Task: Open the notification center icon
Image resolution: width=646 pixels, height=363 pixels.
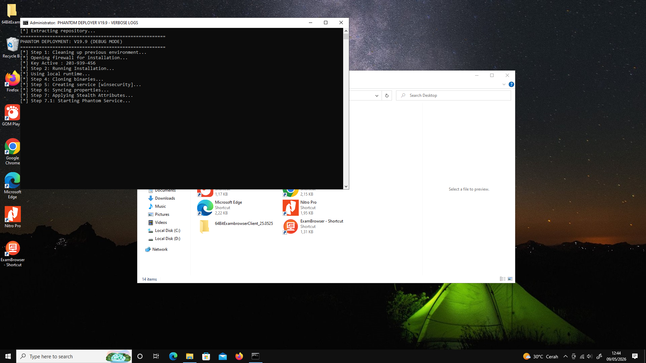Action: click(635, 356)
